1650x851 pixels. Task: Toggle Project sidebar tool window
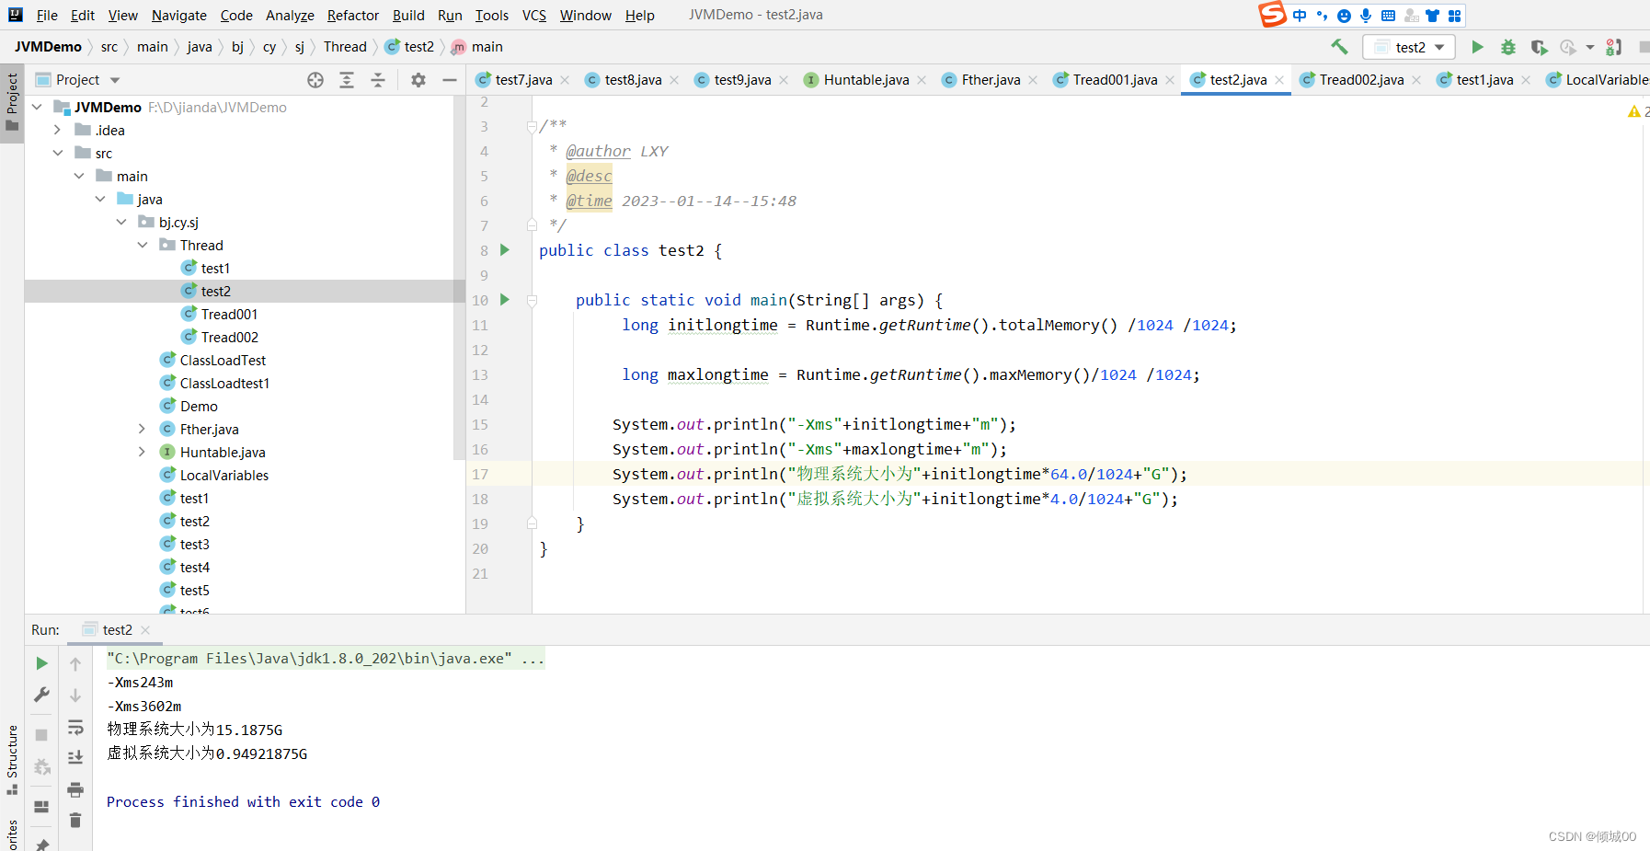(12, 102)
